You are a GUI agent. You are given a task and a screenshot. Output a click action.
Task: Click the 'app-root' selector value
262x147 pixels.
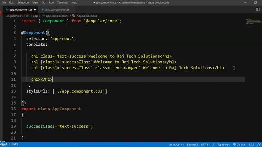point(62,38)
